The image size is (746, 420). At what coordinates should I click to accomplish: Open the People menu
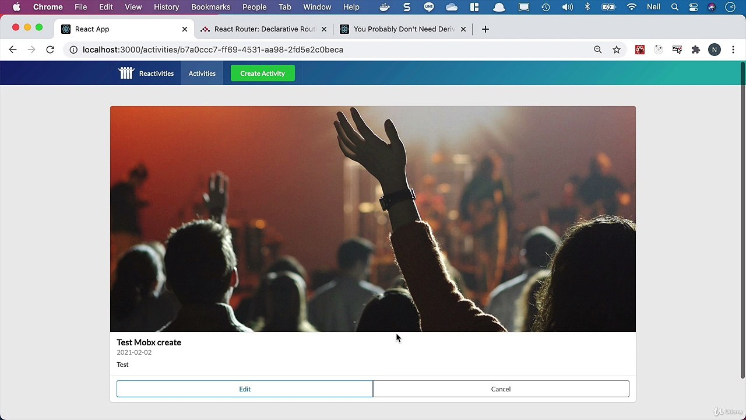click(x=255, y=7)
